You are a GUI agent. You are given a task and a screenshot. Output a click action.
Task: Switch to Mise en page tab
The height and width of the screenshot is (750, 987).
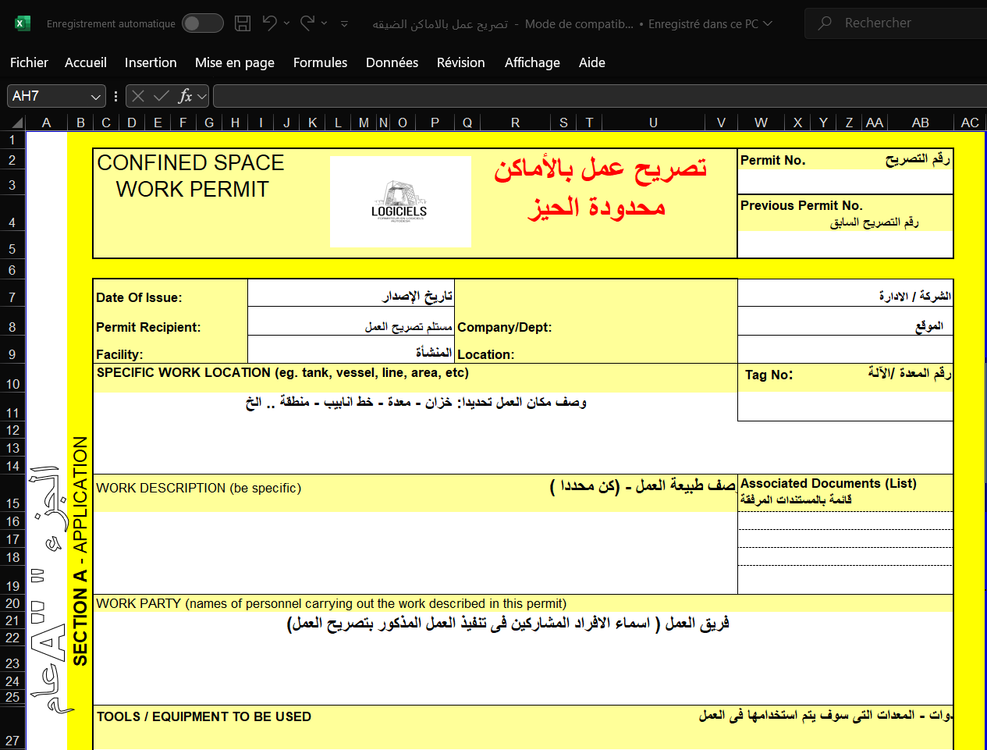click(235, 62)
